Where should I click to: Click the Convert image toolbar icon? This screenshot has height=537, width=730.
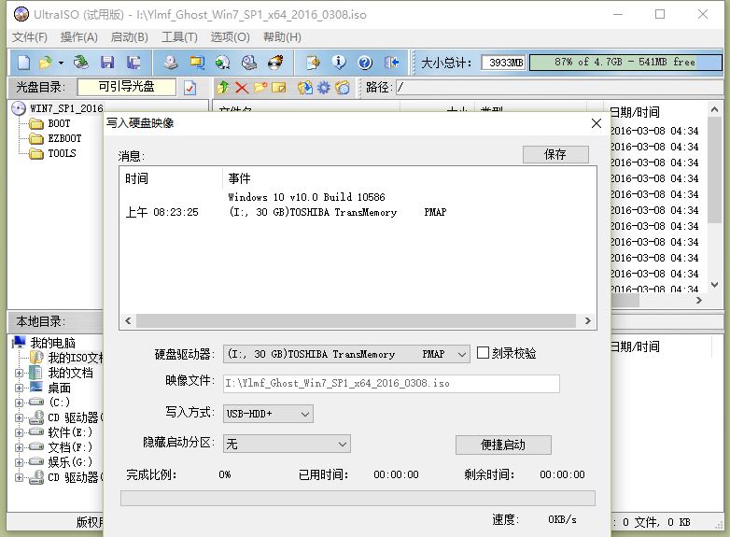[x=223, y=63]
